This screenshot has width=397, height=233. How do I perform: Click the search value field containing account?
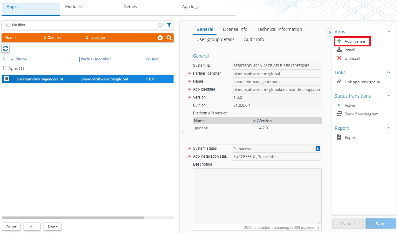click(x=123, y=38)
